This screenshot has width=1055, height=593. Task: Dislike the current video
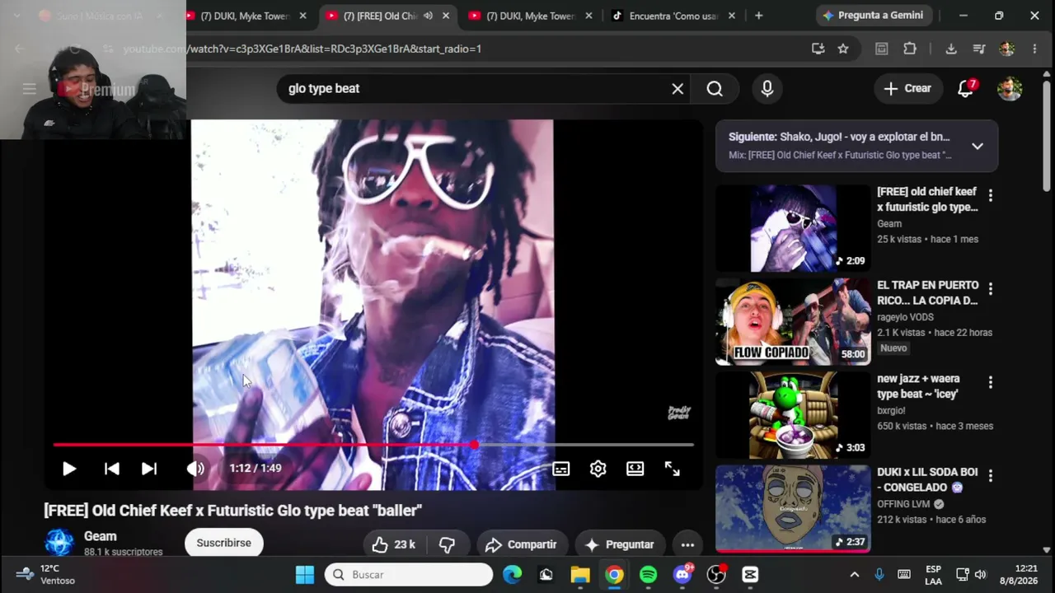(x=447, y=544)
